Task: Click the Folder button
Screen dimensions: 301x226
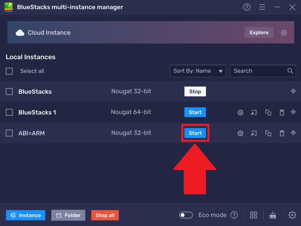Action: [x=68, y=215]
